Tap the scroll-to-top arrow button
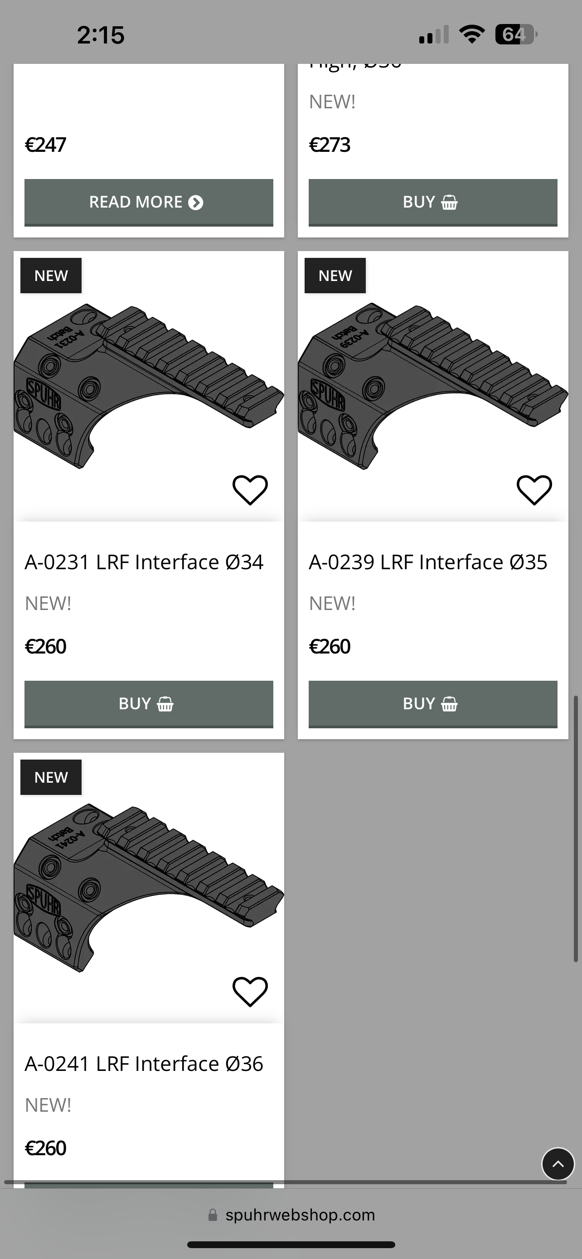 point(558,1164)
